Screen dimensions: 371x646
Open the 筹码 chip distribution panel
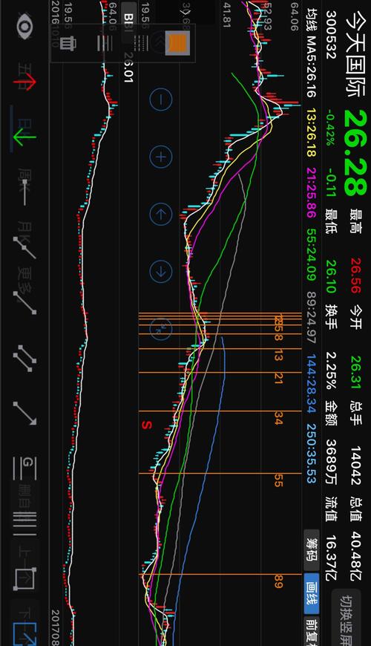pos(312,550)
